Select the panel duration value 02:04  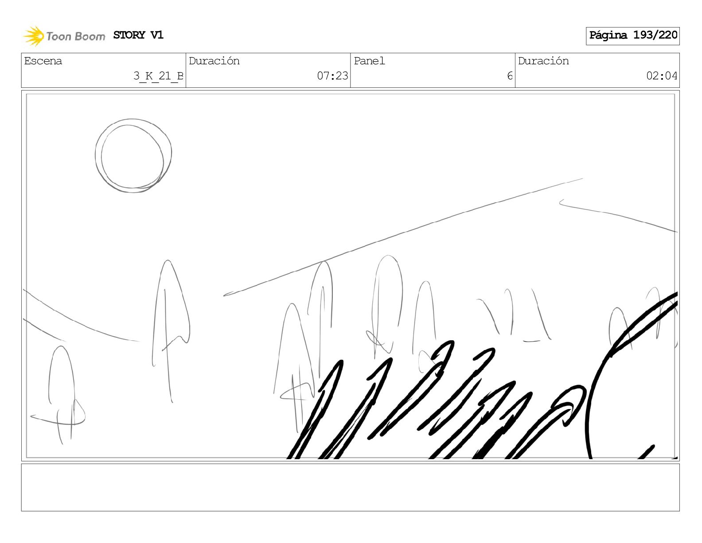point(662,76)
